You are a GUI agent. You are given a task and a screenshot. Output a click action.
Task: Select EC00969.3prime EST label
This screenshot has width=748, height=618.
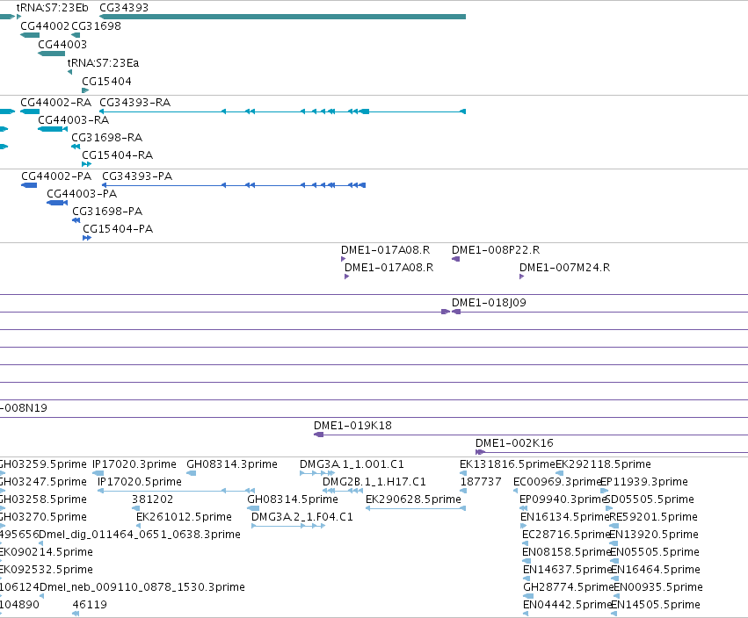tap(557, 482)
